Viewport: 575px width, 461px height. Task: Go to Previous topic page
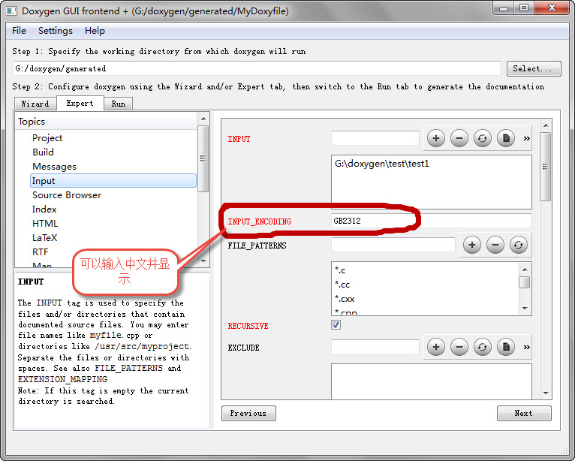click(248, 413)
